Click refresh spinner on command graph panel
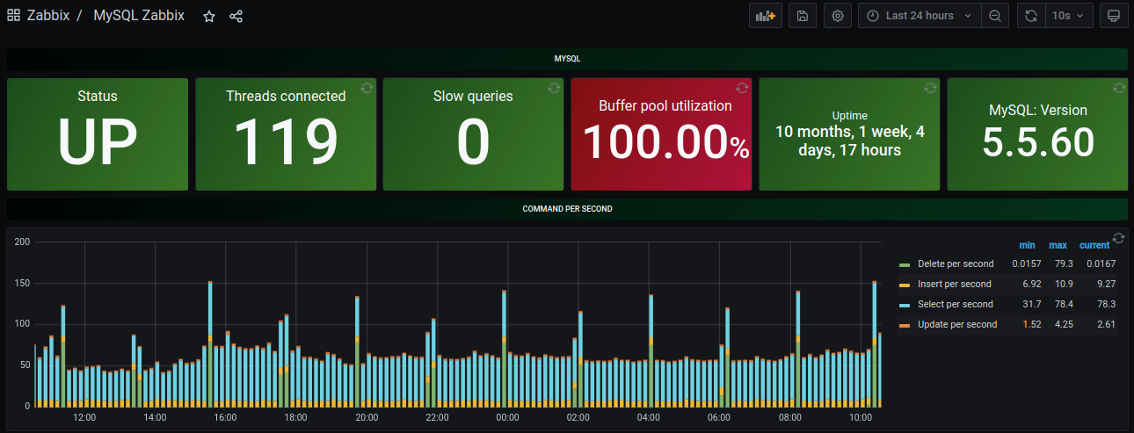This screenshot has width=1134, height=433. click(1118, 238)
